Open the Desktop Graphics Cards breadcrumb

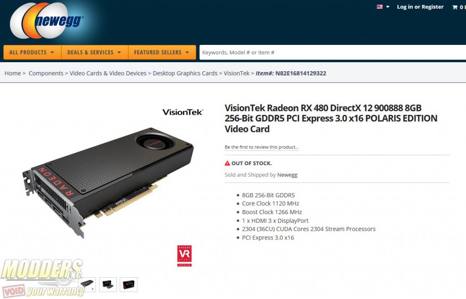pyautogui.click(x=185, y=73)
